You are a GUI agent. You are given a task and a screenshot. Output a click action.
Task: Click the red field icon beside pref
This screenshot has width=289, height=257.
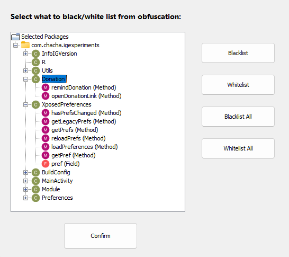46,164
